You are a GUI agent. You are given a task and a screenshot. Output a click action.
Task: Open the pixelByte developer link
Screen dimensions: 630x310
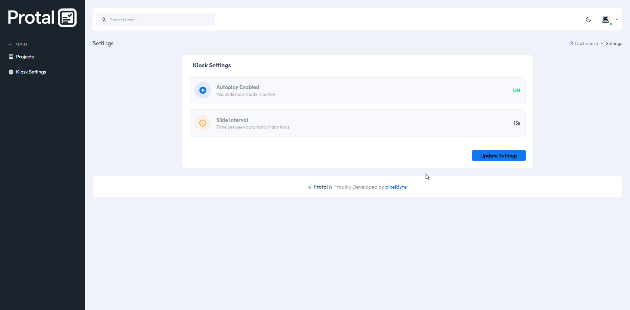pyautogui.click(x=396, y=187)
